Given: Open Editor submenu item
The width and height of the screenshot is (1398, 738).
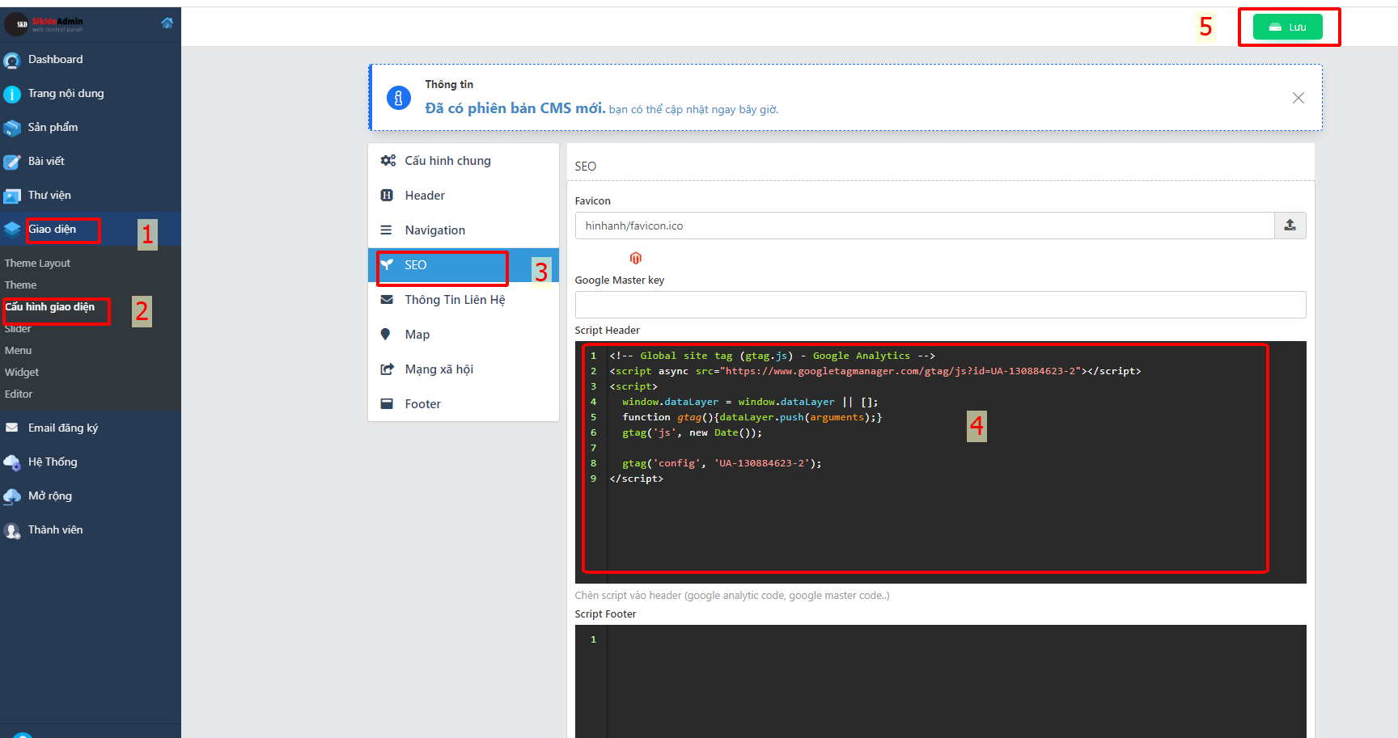Looking at the screenshot, I should (x=19, y=394).
